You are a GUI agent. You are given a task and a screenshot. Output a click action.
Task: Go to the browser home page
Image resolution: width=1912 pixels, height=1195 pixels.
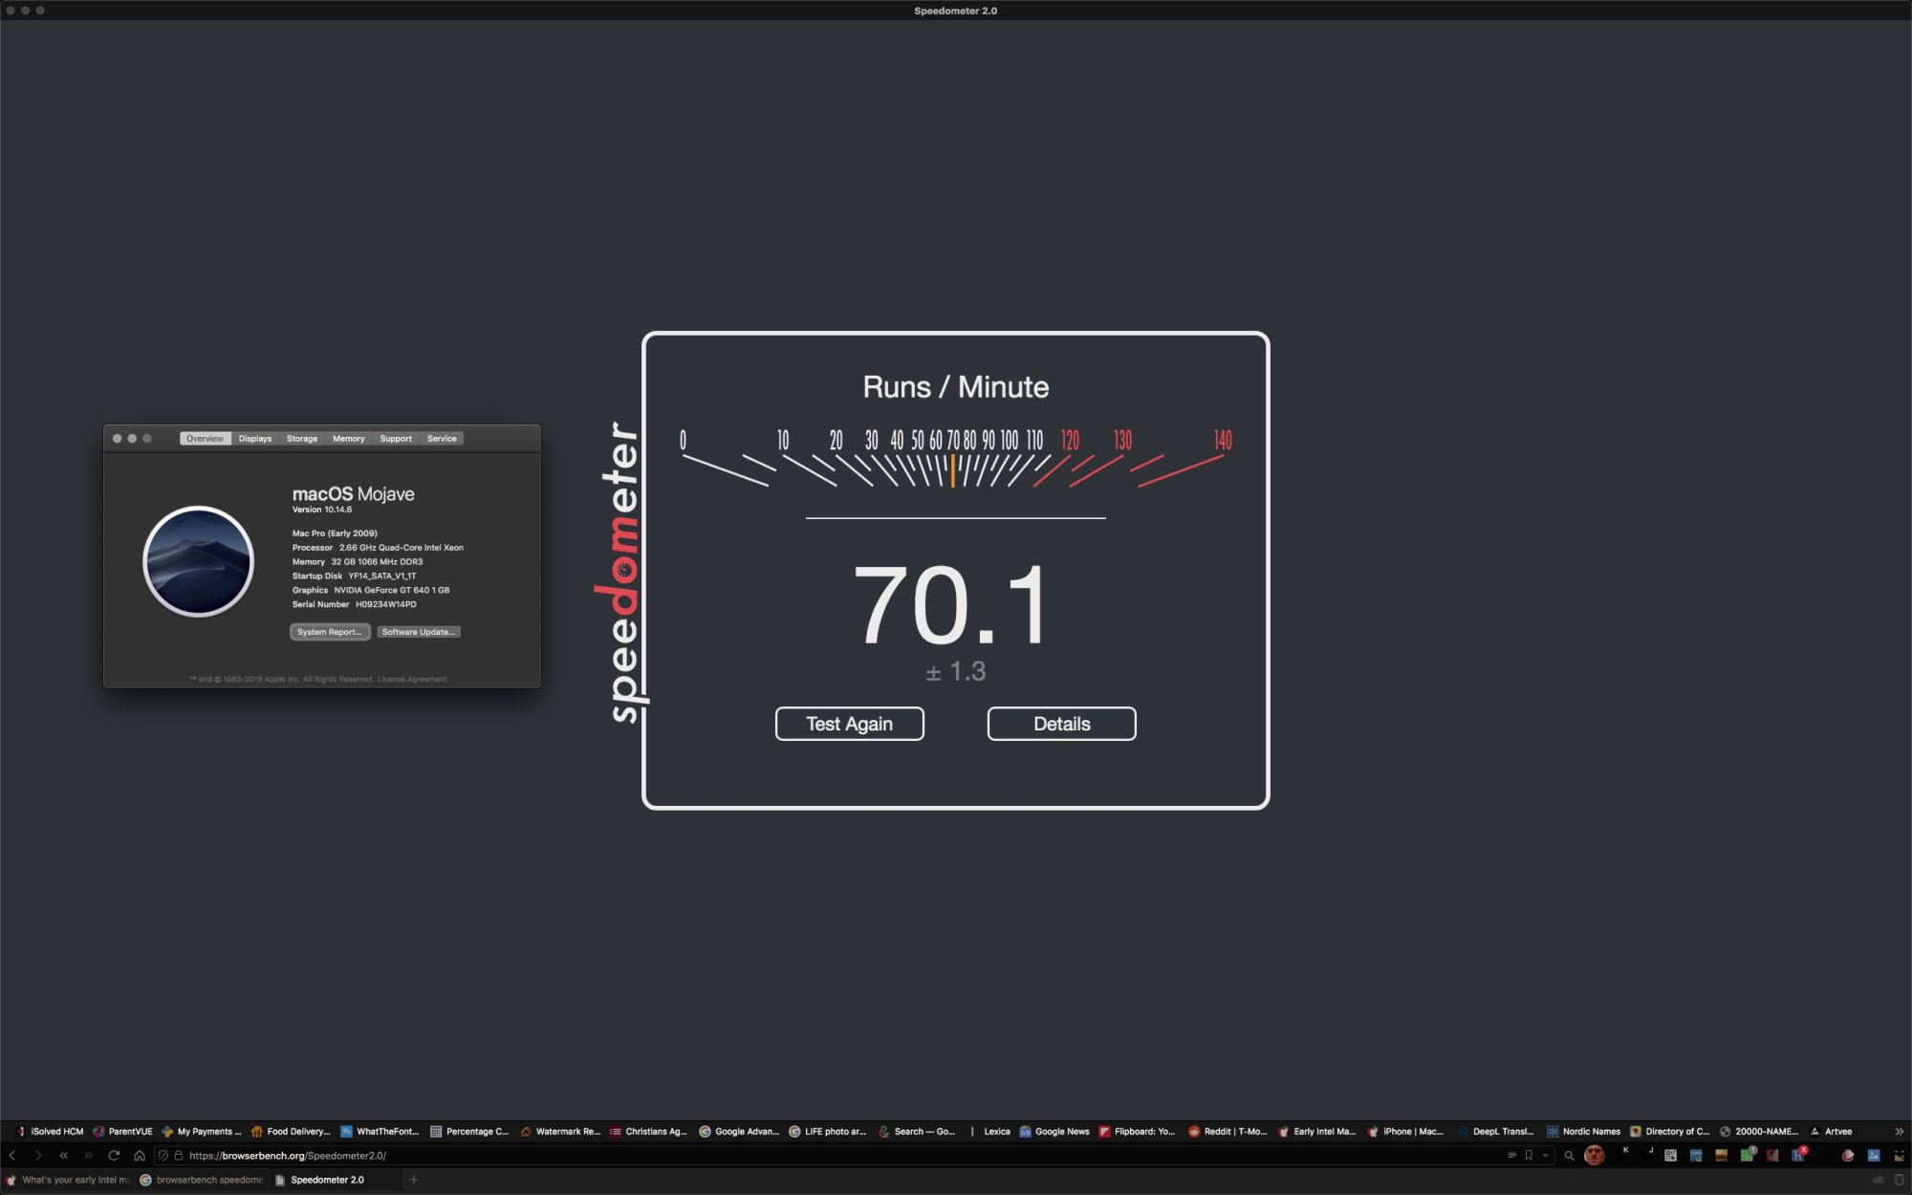pos(140,1156)
